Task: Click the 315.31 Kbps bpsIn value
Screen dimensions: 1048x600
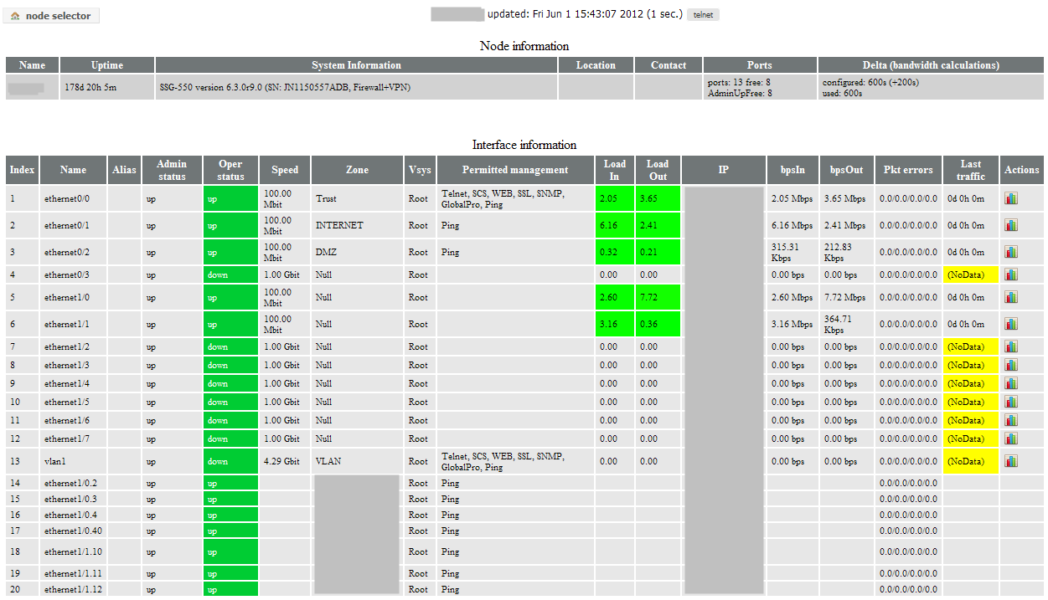Action: click(785, 252)
